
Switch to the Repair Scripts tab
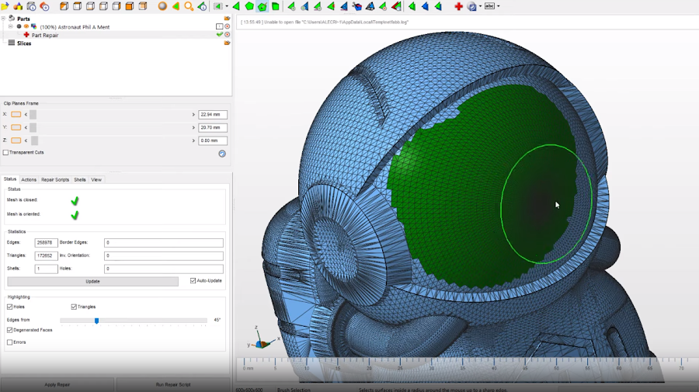pos(55,179)
